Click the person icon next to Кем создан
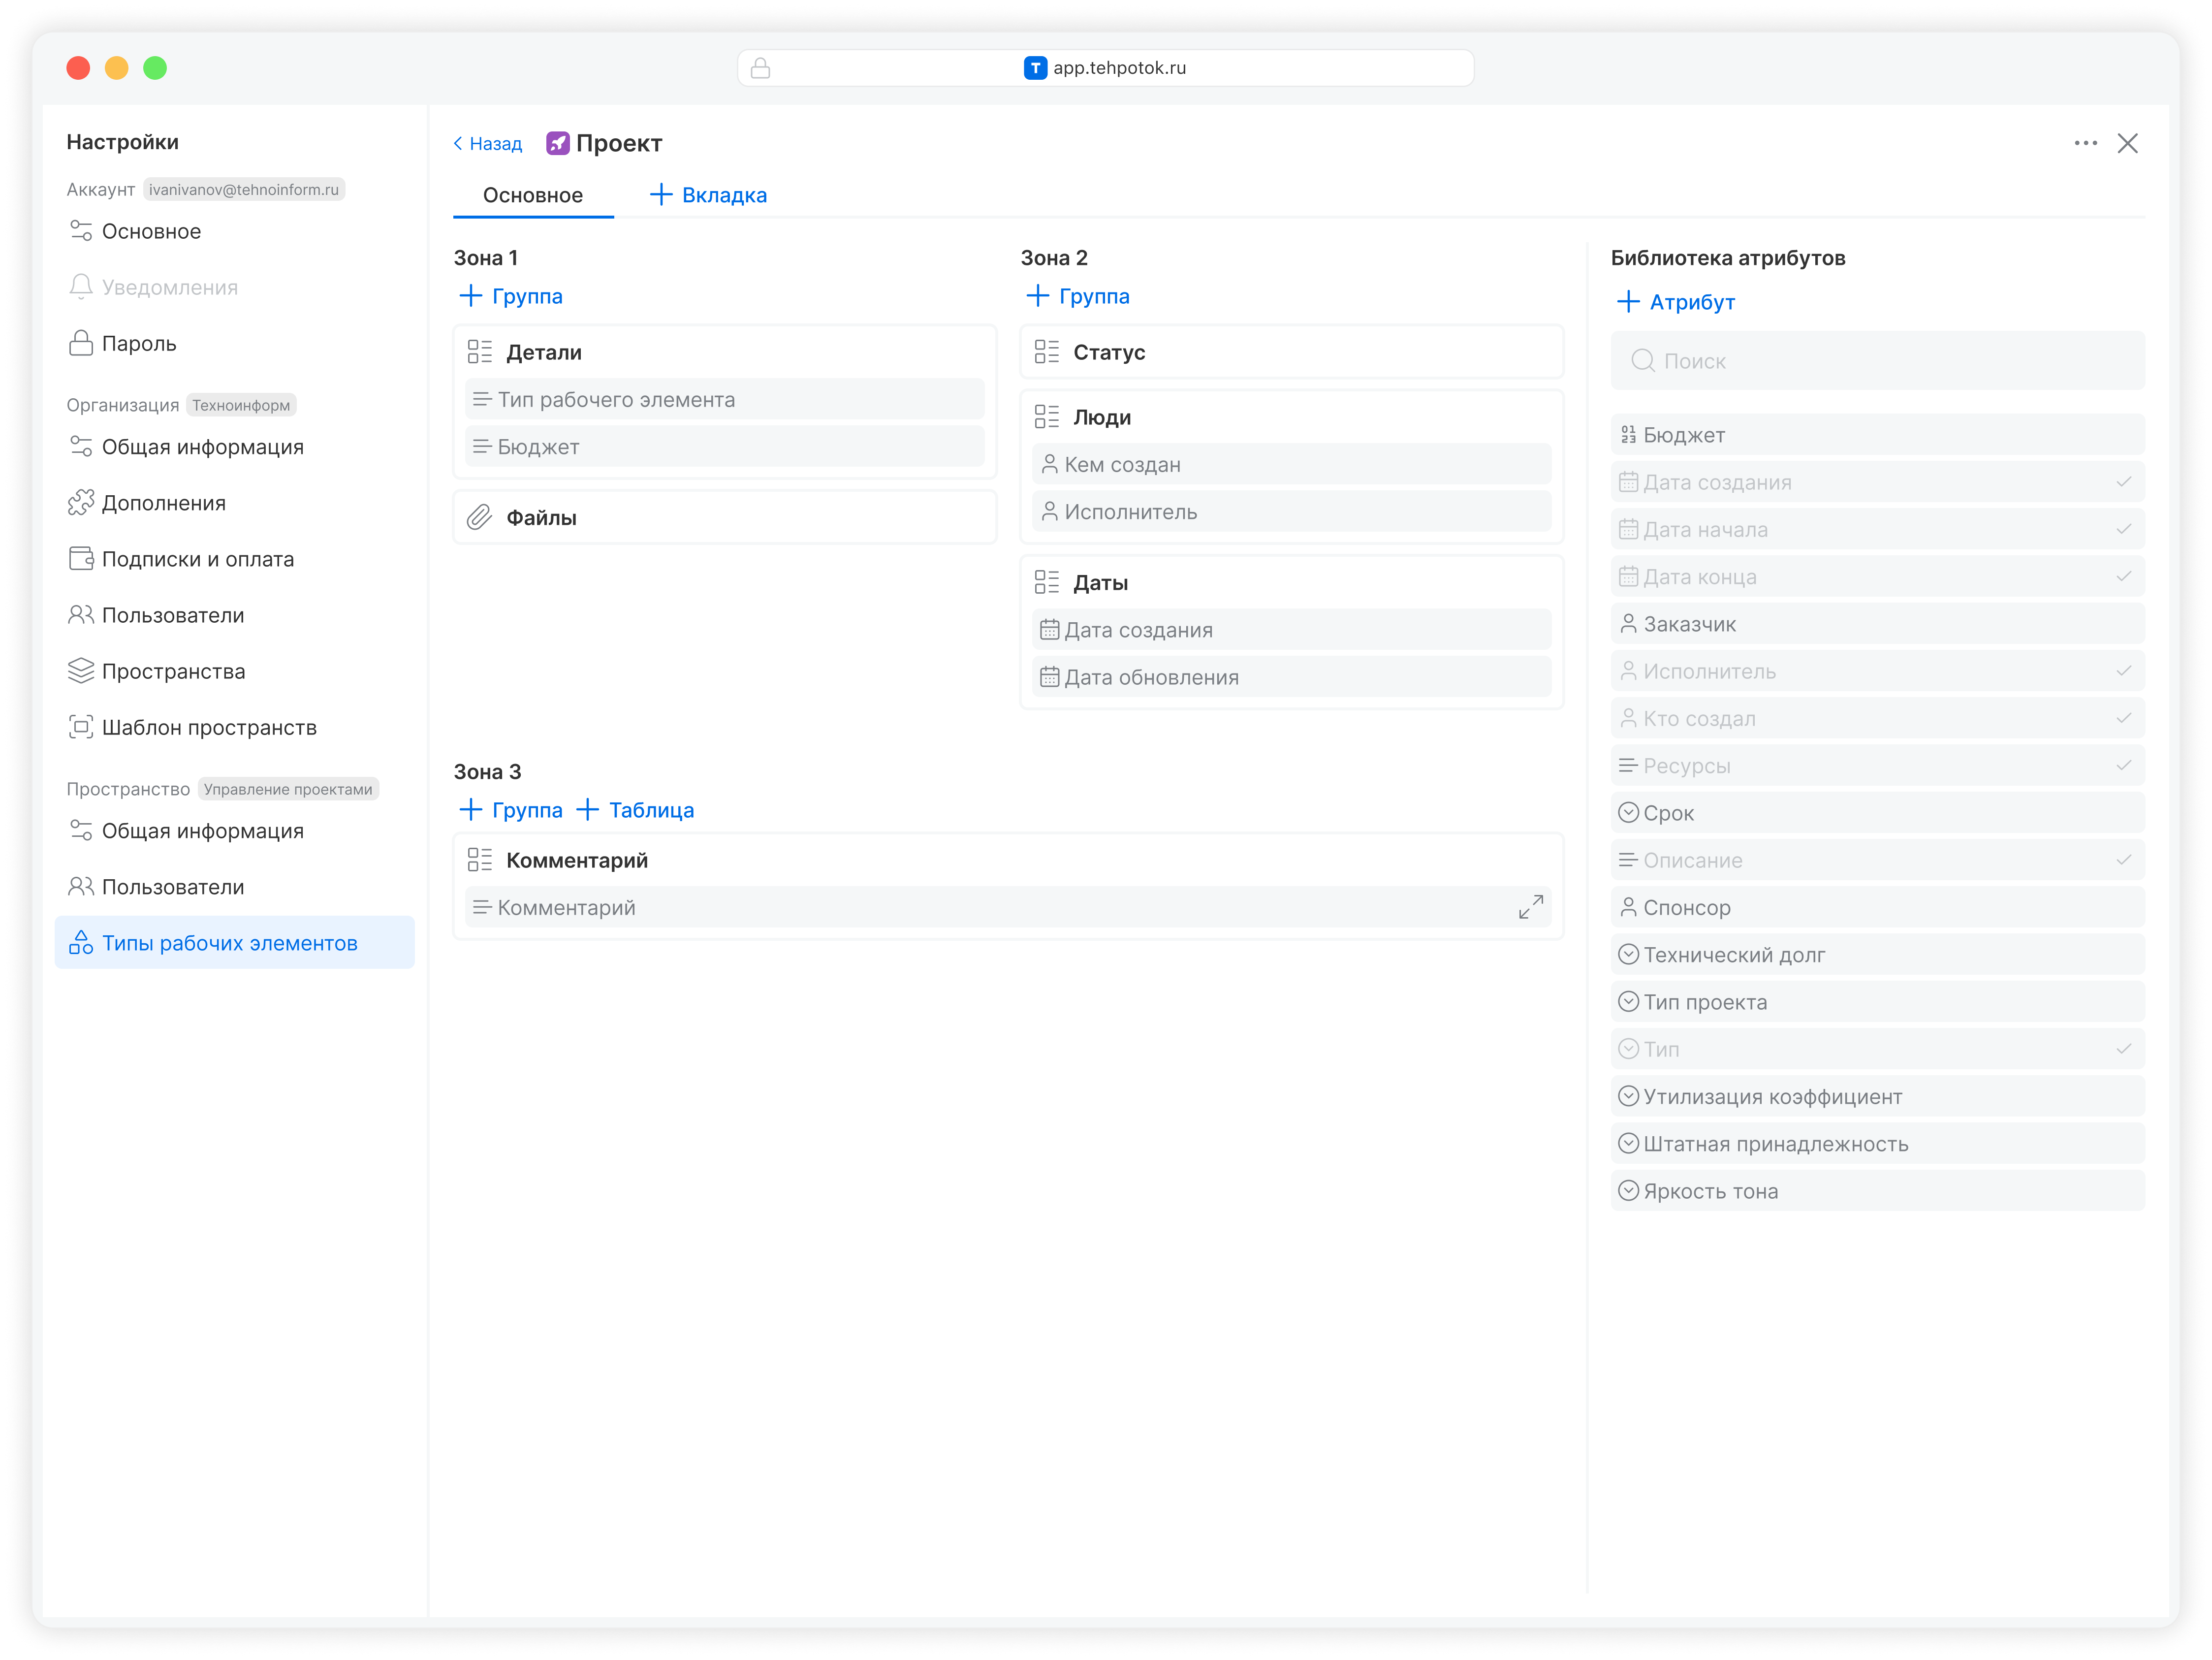This screenshot has width=2212, height=1660. click(x=1048, y=464)
